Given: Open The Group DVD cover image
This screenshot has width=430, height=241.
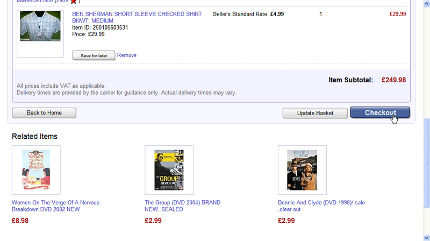Looking at the screenshot, I should 169,170.
